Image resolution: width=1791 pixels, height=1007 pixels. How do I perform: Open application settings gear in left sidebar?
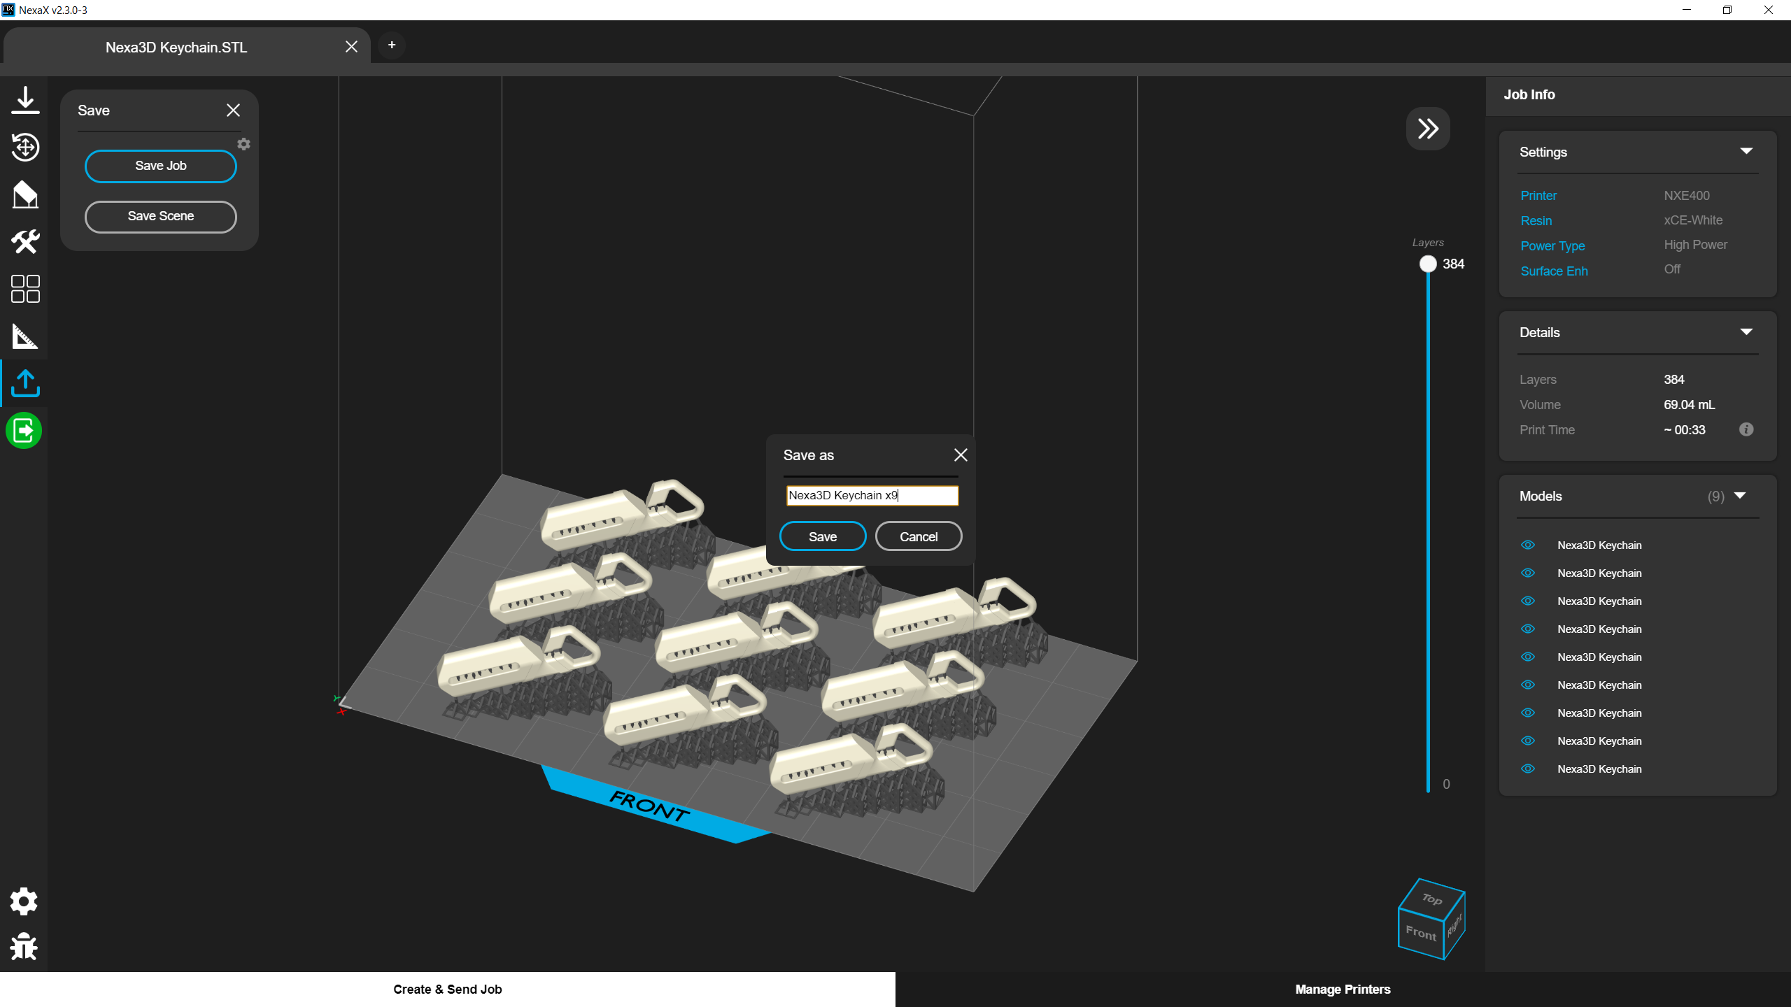24,901
